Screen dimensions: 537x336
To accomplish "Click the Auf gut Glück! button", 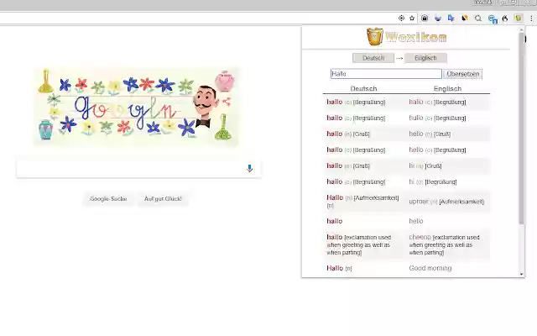I will tap(163, 199).
